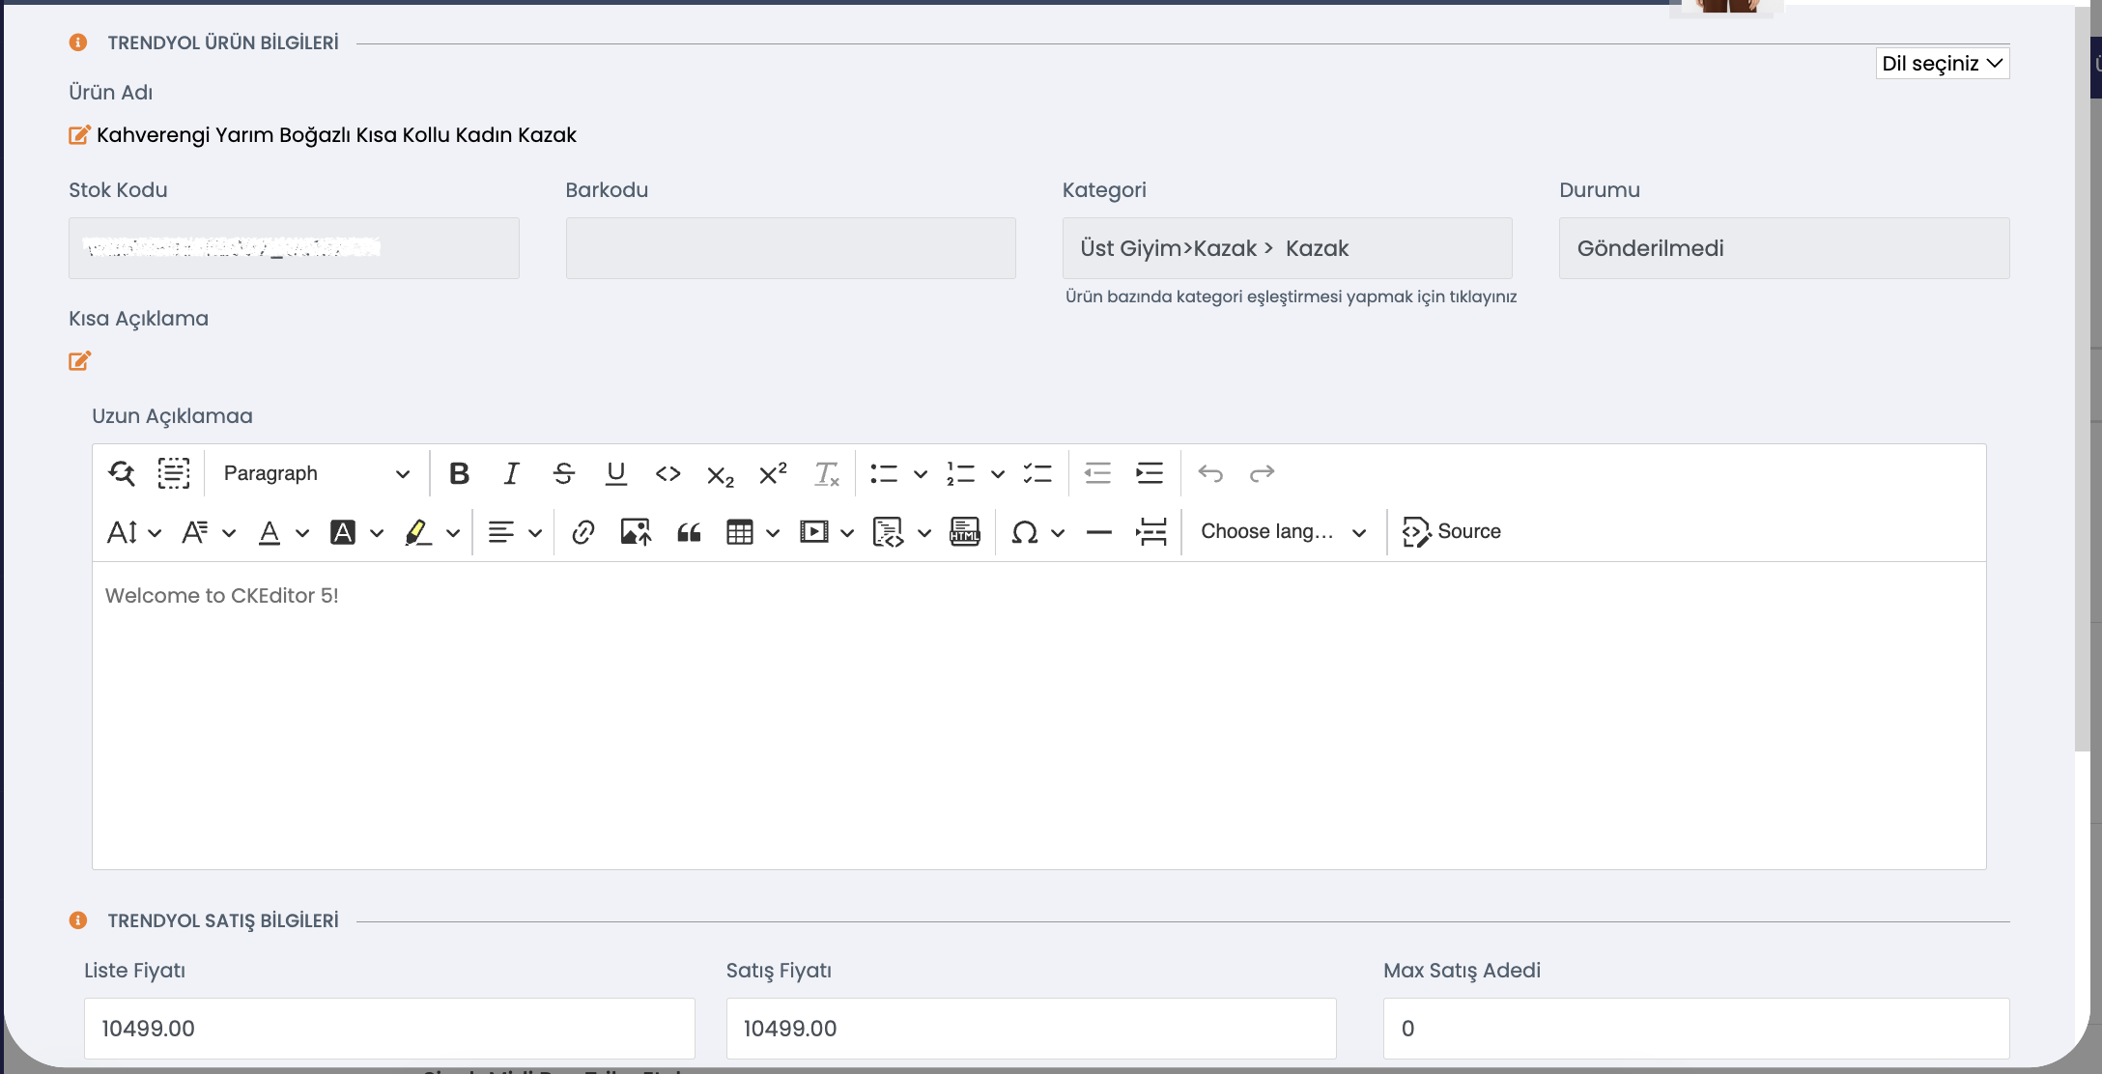Screen dimensions: 2102x1074
Task: Click the find and replace icon
Action: click(122, 473)
